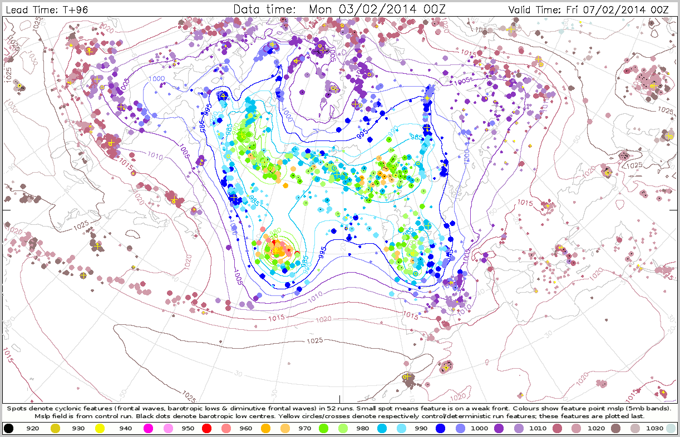
Task: Click the black legend swatch before 920
Action: (x=8, y=428)
